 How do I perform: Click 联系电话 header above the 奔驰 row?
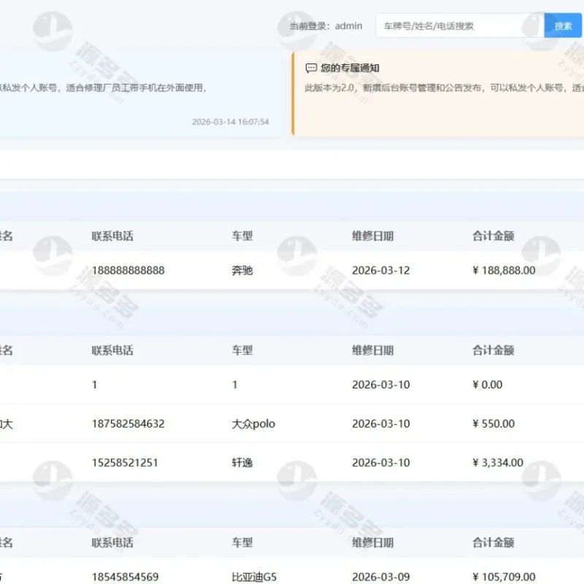tap(112, 236)
